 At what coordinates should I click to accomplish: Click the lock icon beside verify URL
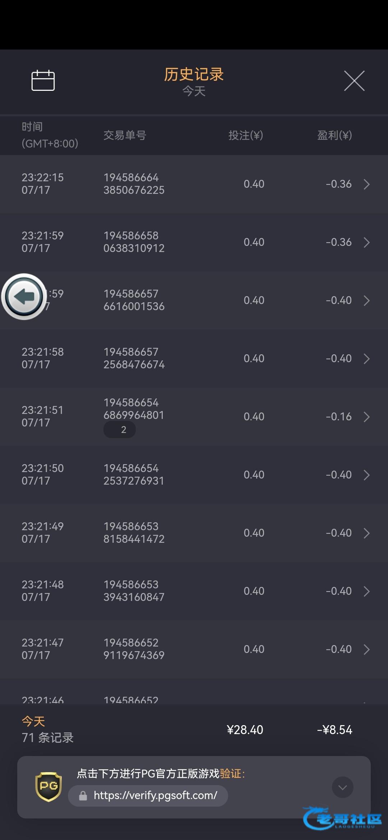pyautogui.click(x=83, y=796)
